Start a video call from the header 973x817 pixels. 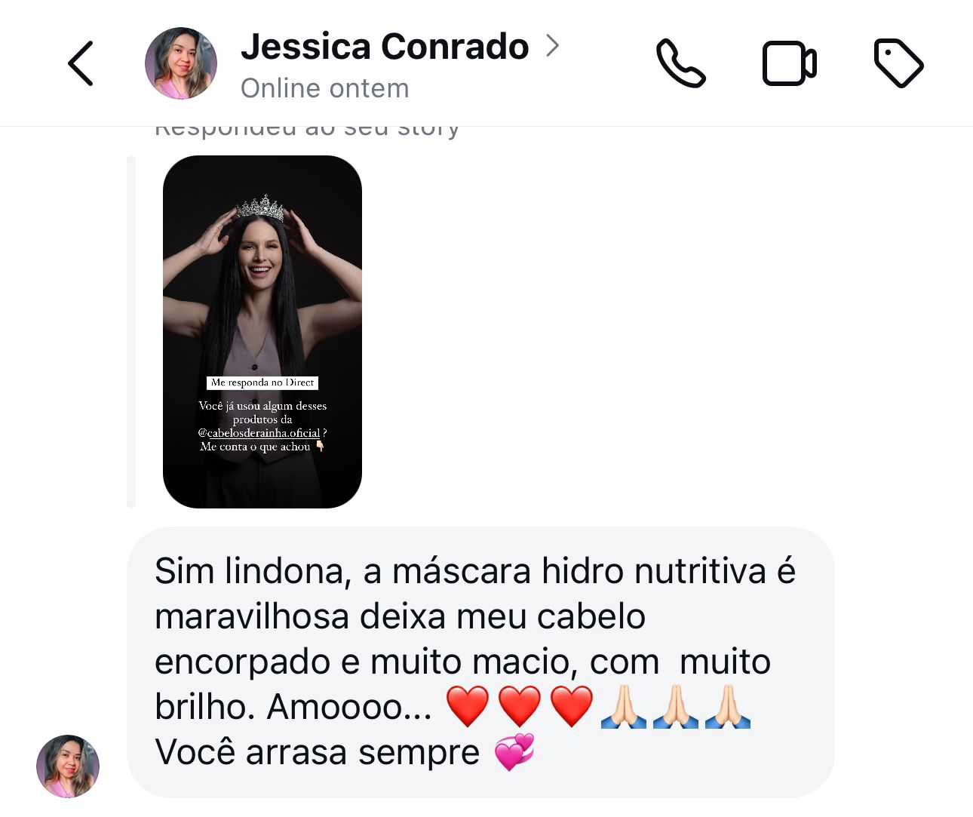pyautogui.click(x=789, y=63)
